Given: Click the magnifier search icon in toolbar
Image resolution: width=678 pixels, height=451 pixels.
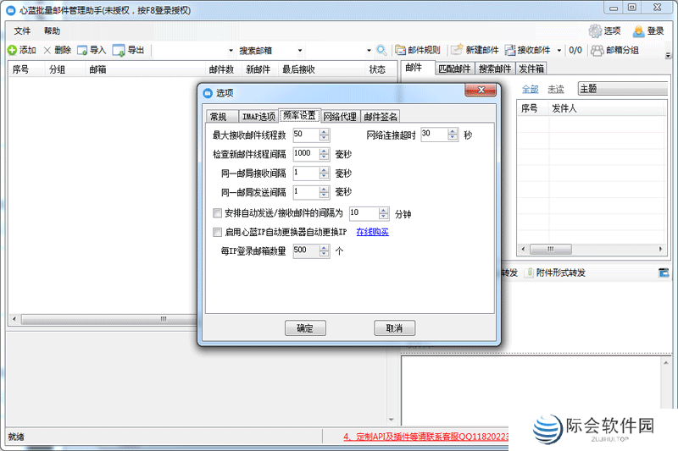Looking at the screenshot, I should 382,50.
